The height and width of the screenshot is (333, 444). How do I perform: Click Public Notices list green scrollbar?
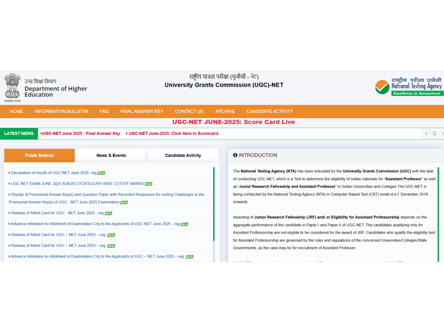tap(214, 204)
